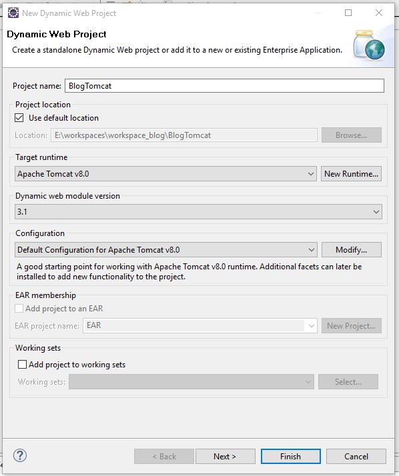Open the EAR project name dropdown

pyautogui.click(x=200, y=326)
